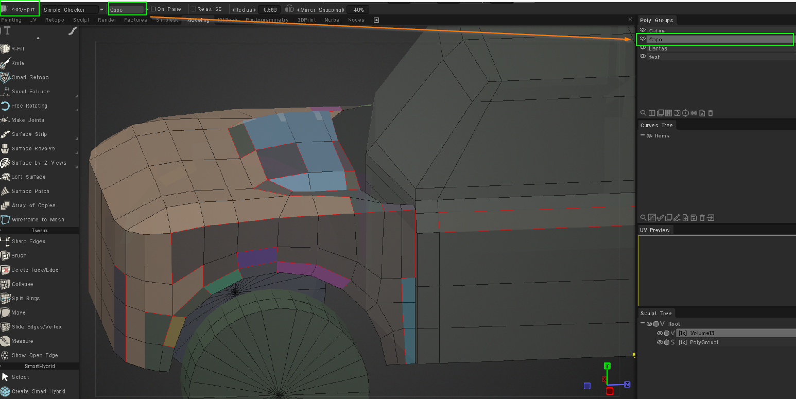Open the Sculpt room tab
The height and width of the screenshot is (399, 796).
[x=81, y=20]
